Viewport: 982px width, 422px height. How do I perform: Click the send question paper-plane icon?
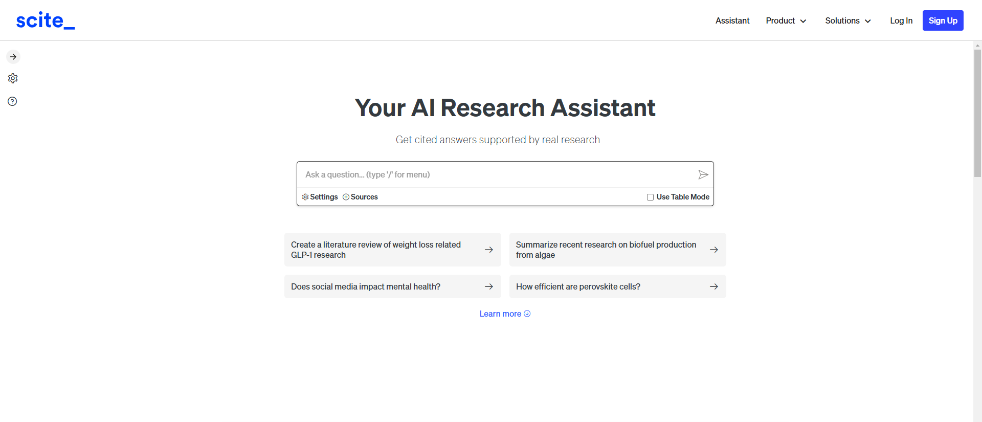tap(703, 174)
